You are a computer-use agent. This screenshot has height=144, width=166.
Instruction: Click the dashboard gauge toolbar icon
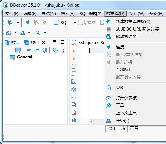tap(9, 33)
